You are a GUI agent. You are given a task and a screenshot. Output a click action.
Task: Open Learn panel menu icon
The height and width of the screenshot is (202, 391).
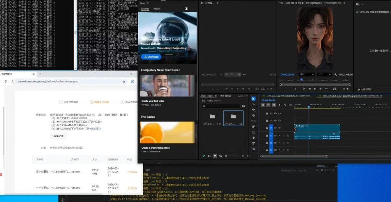148,3
